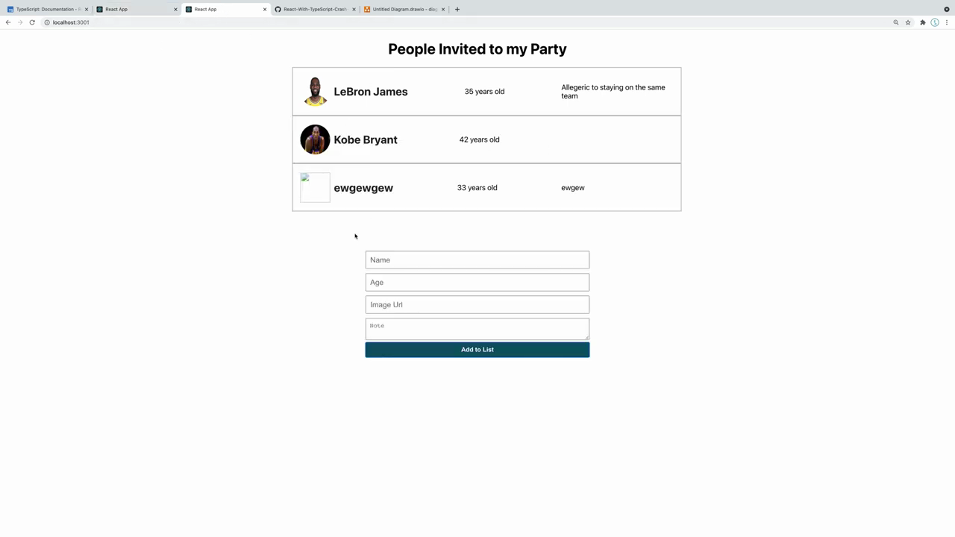The image size is (955, 537).
Task: Click the browser back arrow
Action: [8, 22]
